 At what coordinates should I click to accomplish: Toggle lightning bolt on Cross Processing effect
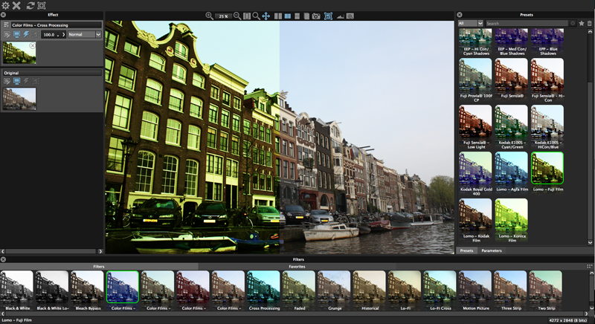coord(26,34)
